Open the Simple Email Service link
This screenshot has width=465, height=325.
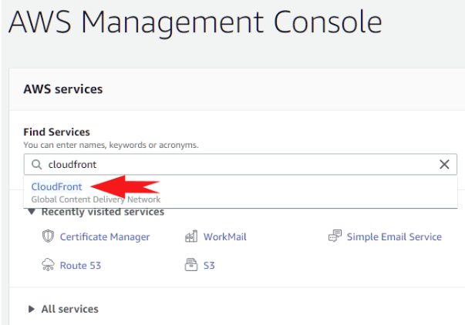[394, 236]
